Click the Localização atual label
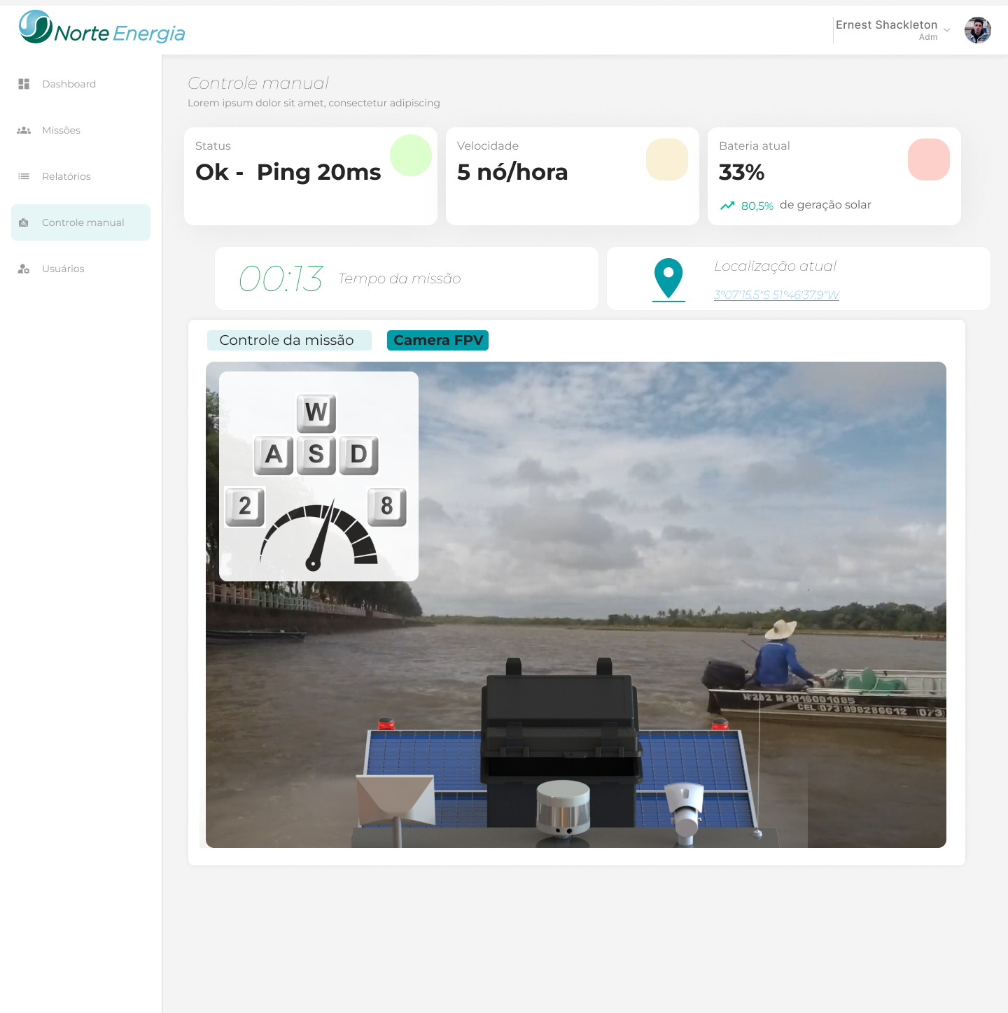This screenshot has width=1008, height=1013. [775, 266]
